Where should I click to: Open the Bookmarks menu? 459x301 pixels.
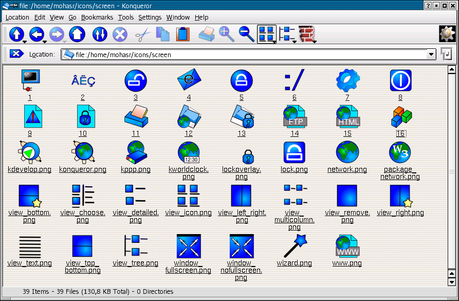coord(97,17)
